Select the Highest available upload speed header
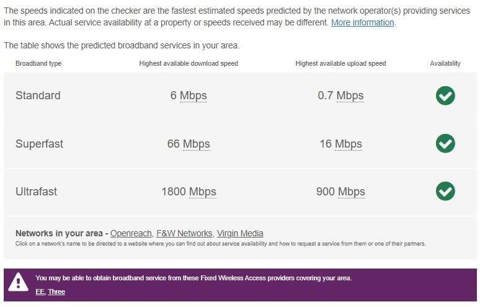Viewport: 480px width, 307px height. (340, 63)
